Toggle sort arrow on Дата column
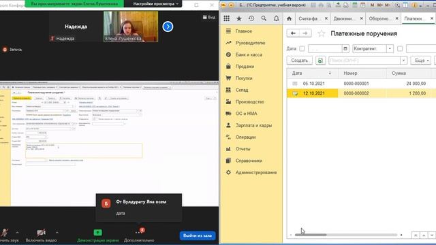 click(330, 73)
